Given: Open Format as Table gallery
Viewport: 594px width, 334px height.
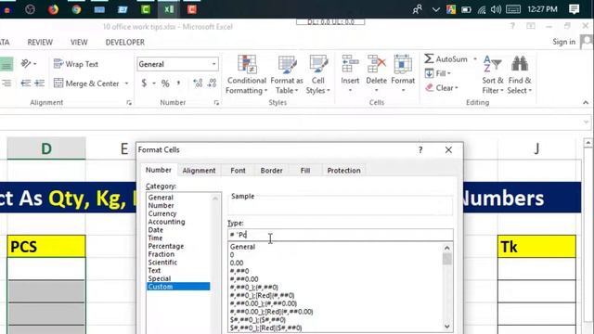Looking at the screenshot, I should tap(287, 74).
